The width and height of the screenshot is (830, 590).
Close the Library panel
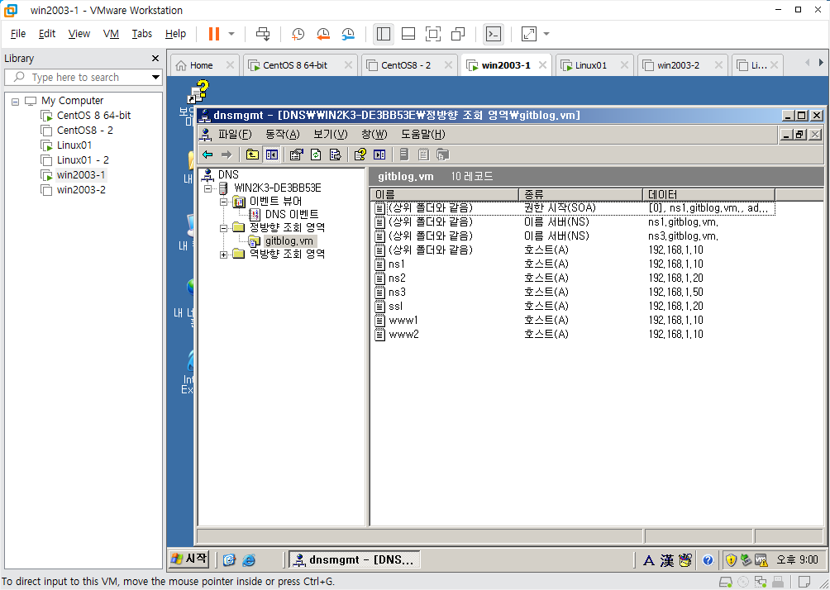(155, 58)
